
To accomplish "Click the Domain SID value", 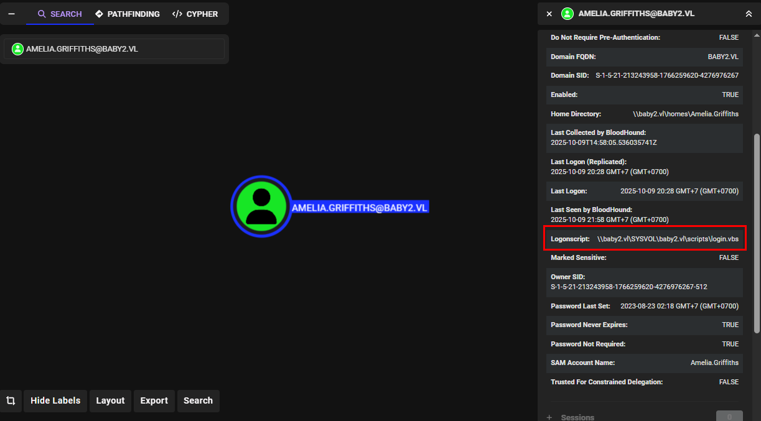I will (x=667, y=75).
